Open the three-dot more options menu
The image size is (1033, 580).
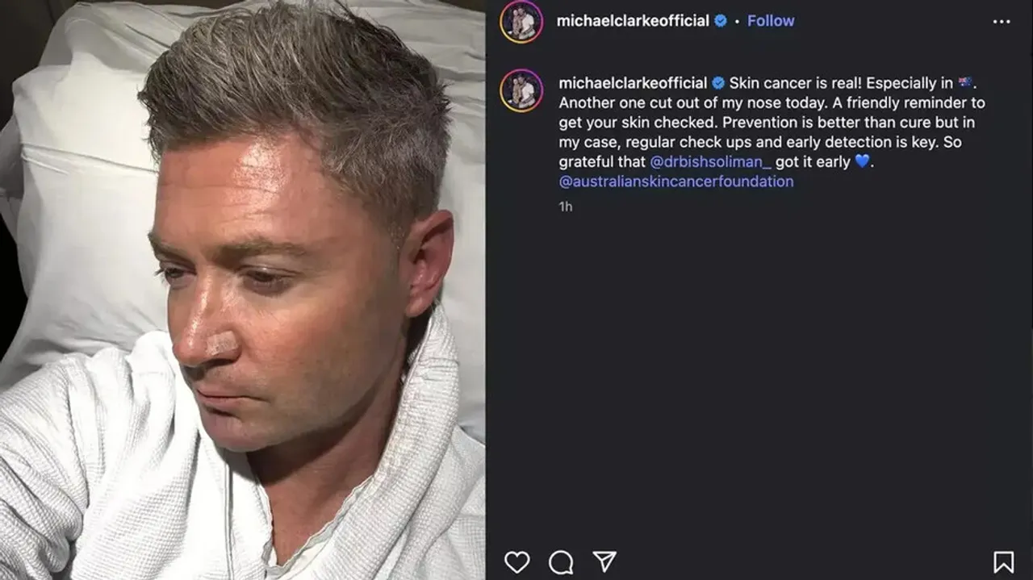(x=1002, y=22)
